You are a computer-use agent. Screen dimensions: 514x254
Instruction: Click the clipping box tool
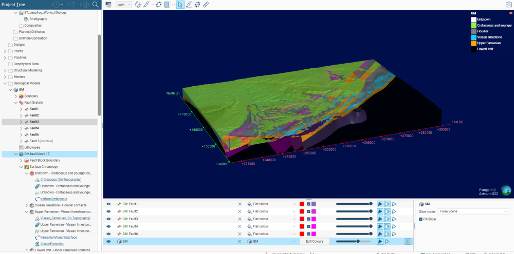(x=168, y=5)
